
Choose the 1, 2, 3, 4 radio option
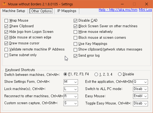[x=96, y=75]
